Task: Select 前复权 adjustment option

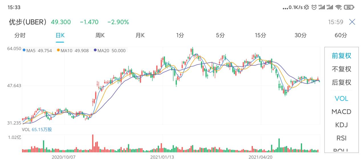Action: (341, 56)
